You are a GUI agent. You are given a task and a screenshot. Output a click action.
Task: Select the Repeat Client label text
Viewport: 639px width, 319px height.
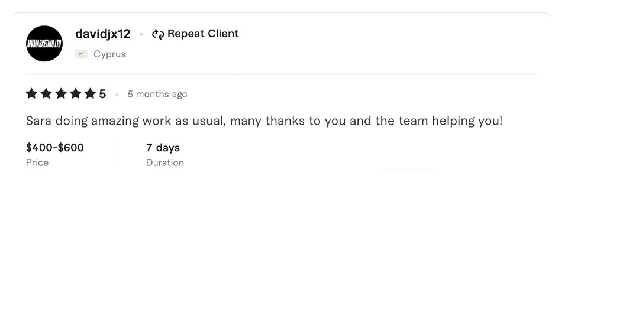(x=203, y=34)
